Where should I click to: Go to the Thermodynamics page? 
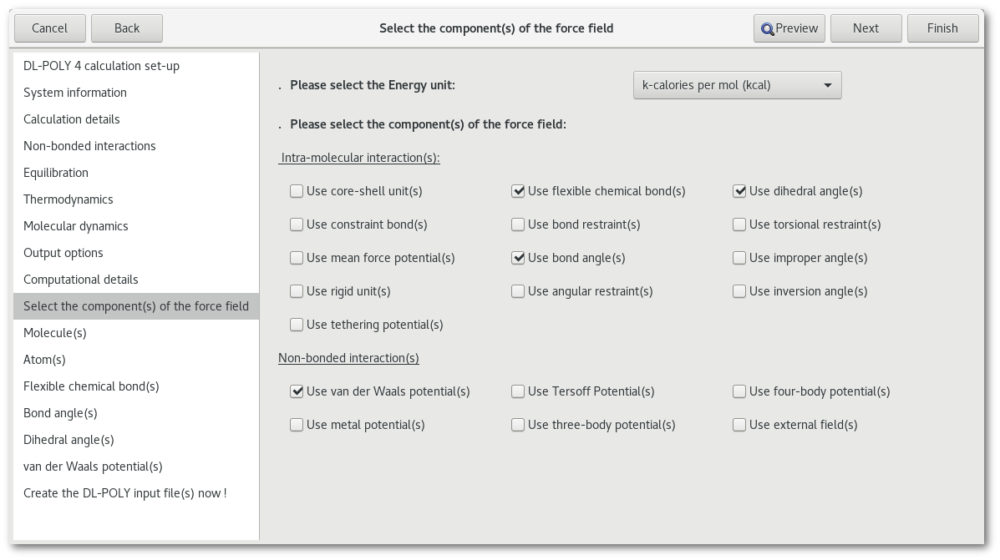pos(69,199)
